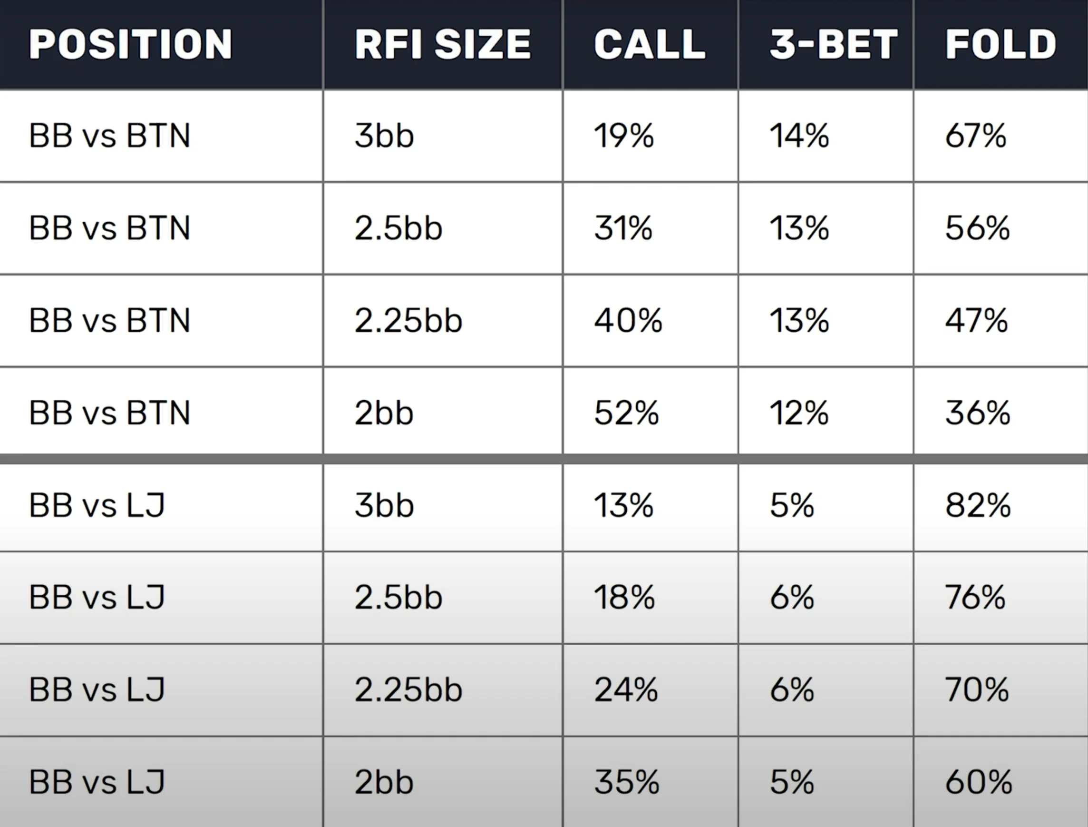This screenshot has width=1088, height=827.
Task: Click the POSITION column header
Action: [x=130, y=44]
